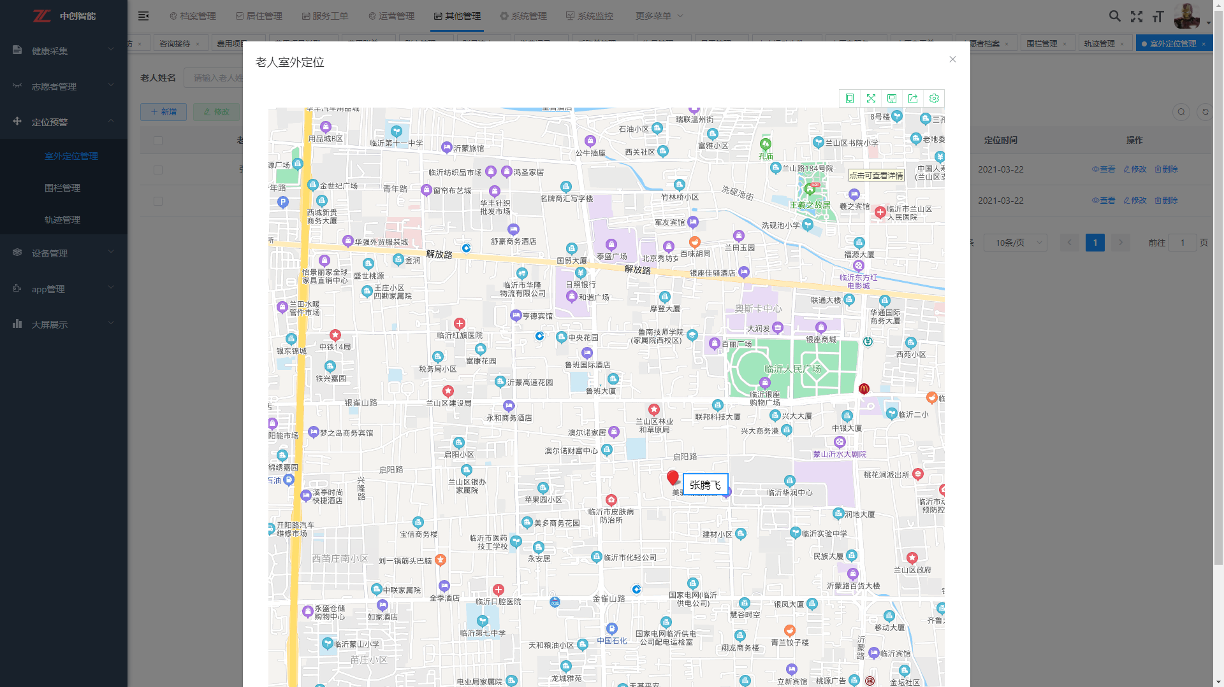Toggle the select-all checkbox in table header
Viewport: 1224px width, 687px height.
coord(158,141)
